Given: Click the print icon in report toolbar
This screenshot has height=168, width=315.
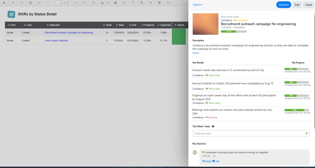Looking at the screenshot, I should 115,3.
